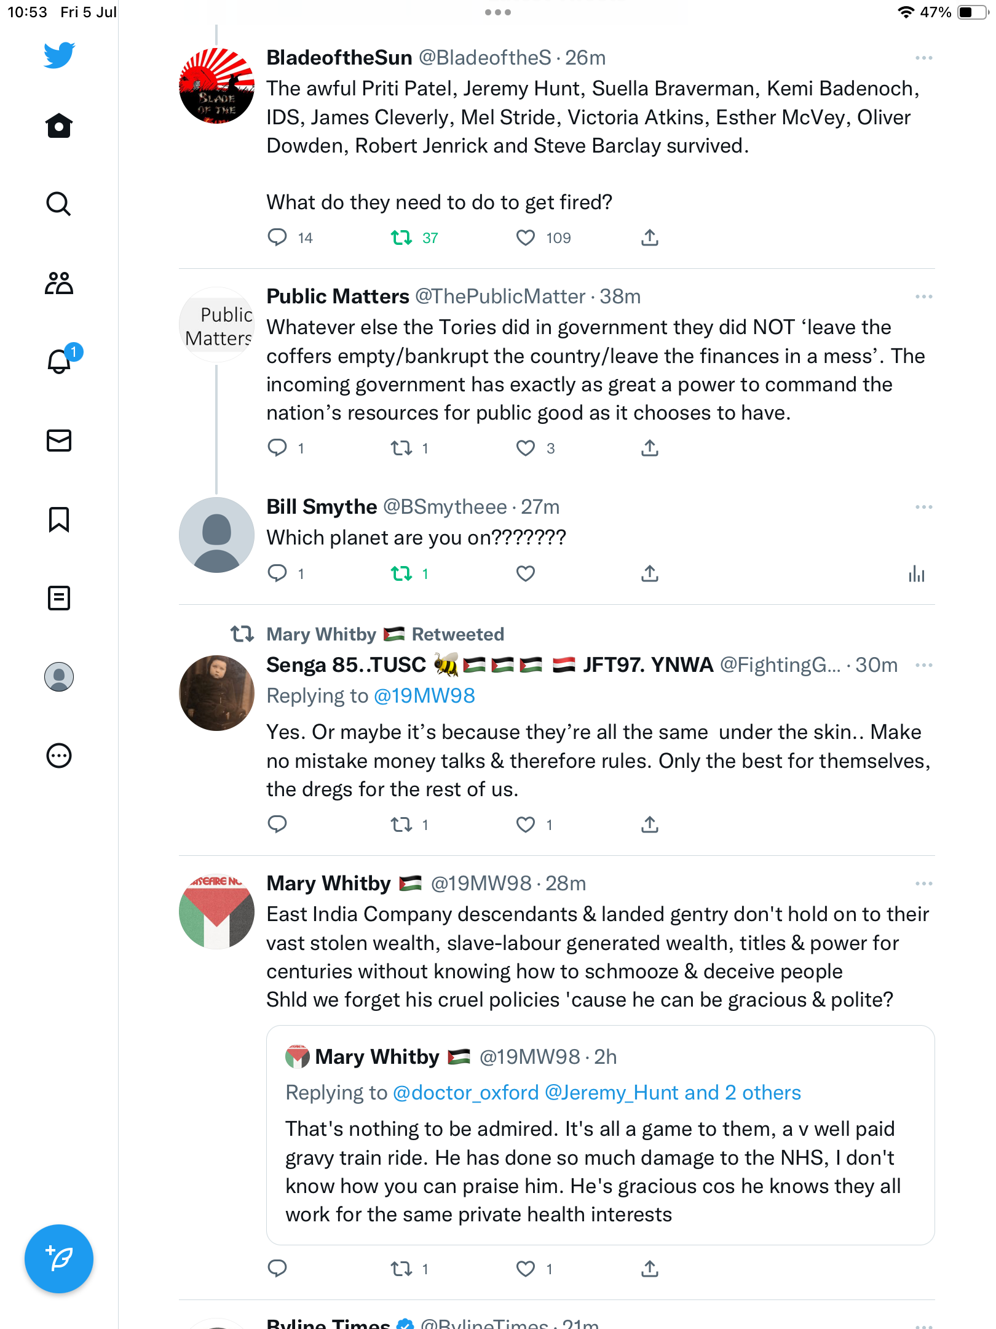The image size is (996, 1329).
Task: Open the Search tab in the sidebar
Action: [59, 204]
